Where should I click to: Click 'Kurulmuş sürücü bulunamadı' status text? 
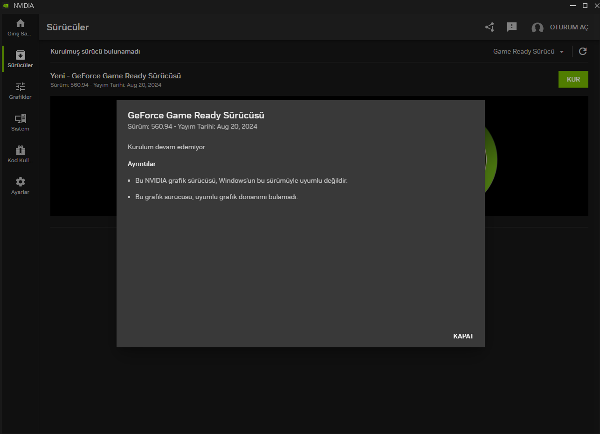(95, 51)
